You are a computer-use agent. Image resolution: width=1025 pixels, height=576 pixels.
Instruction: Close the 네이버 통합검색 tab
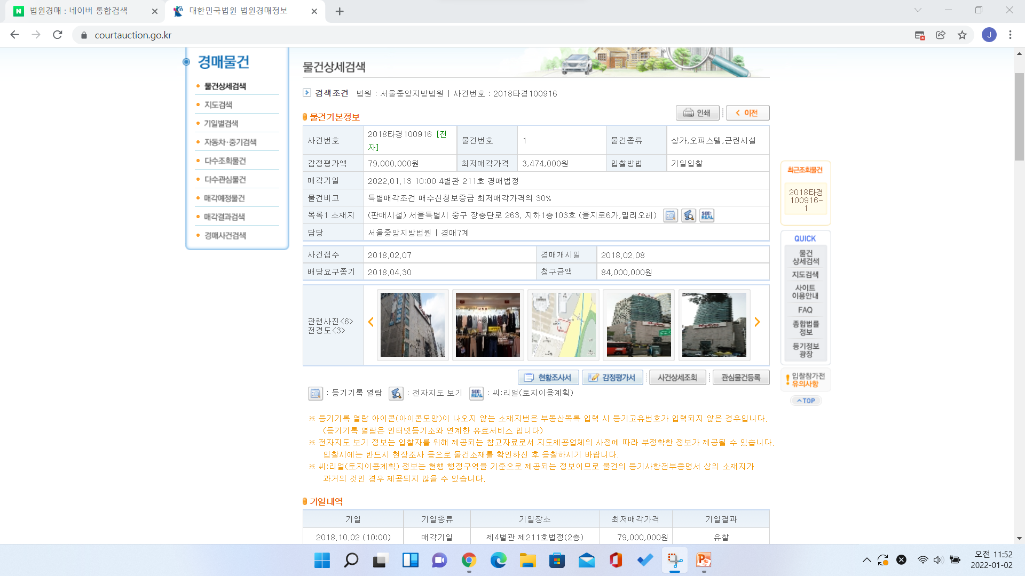coord(154,11)
